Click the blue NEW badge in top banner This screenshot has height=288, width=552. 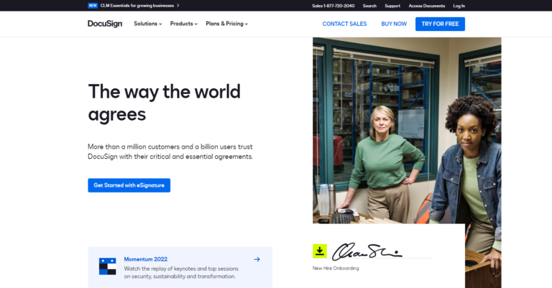point(93,6)
